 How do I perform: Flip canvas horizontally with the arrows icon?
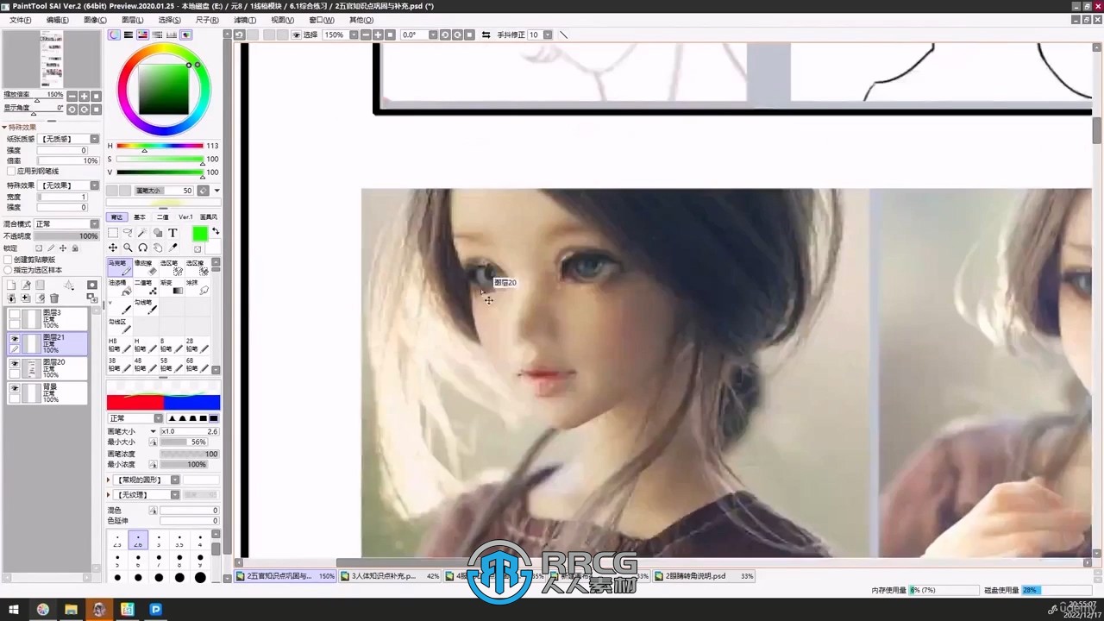pos(486,35)
